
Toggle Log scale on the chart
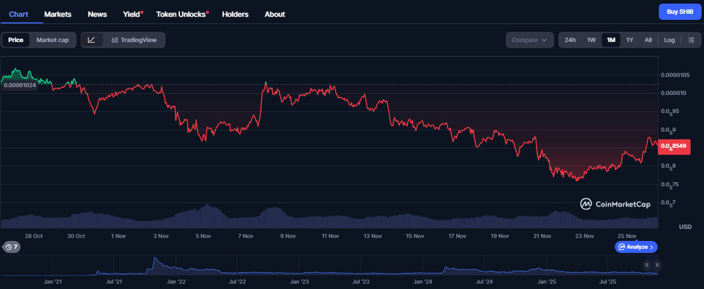click(x=669, y=40)
